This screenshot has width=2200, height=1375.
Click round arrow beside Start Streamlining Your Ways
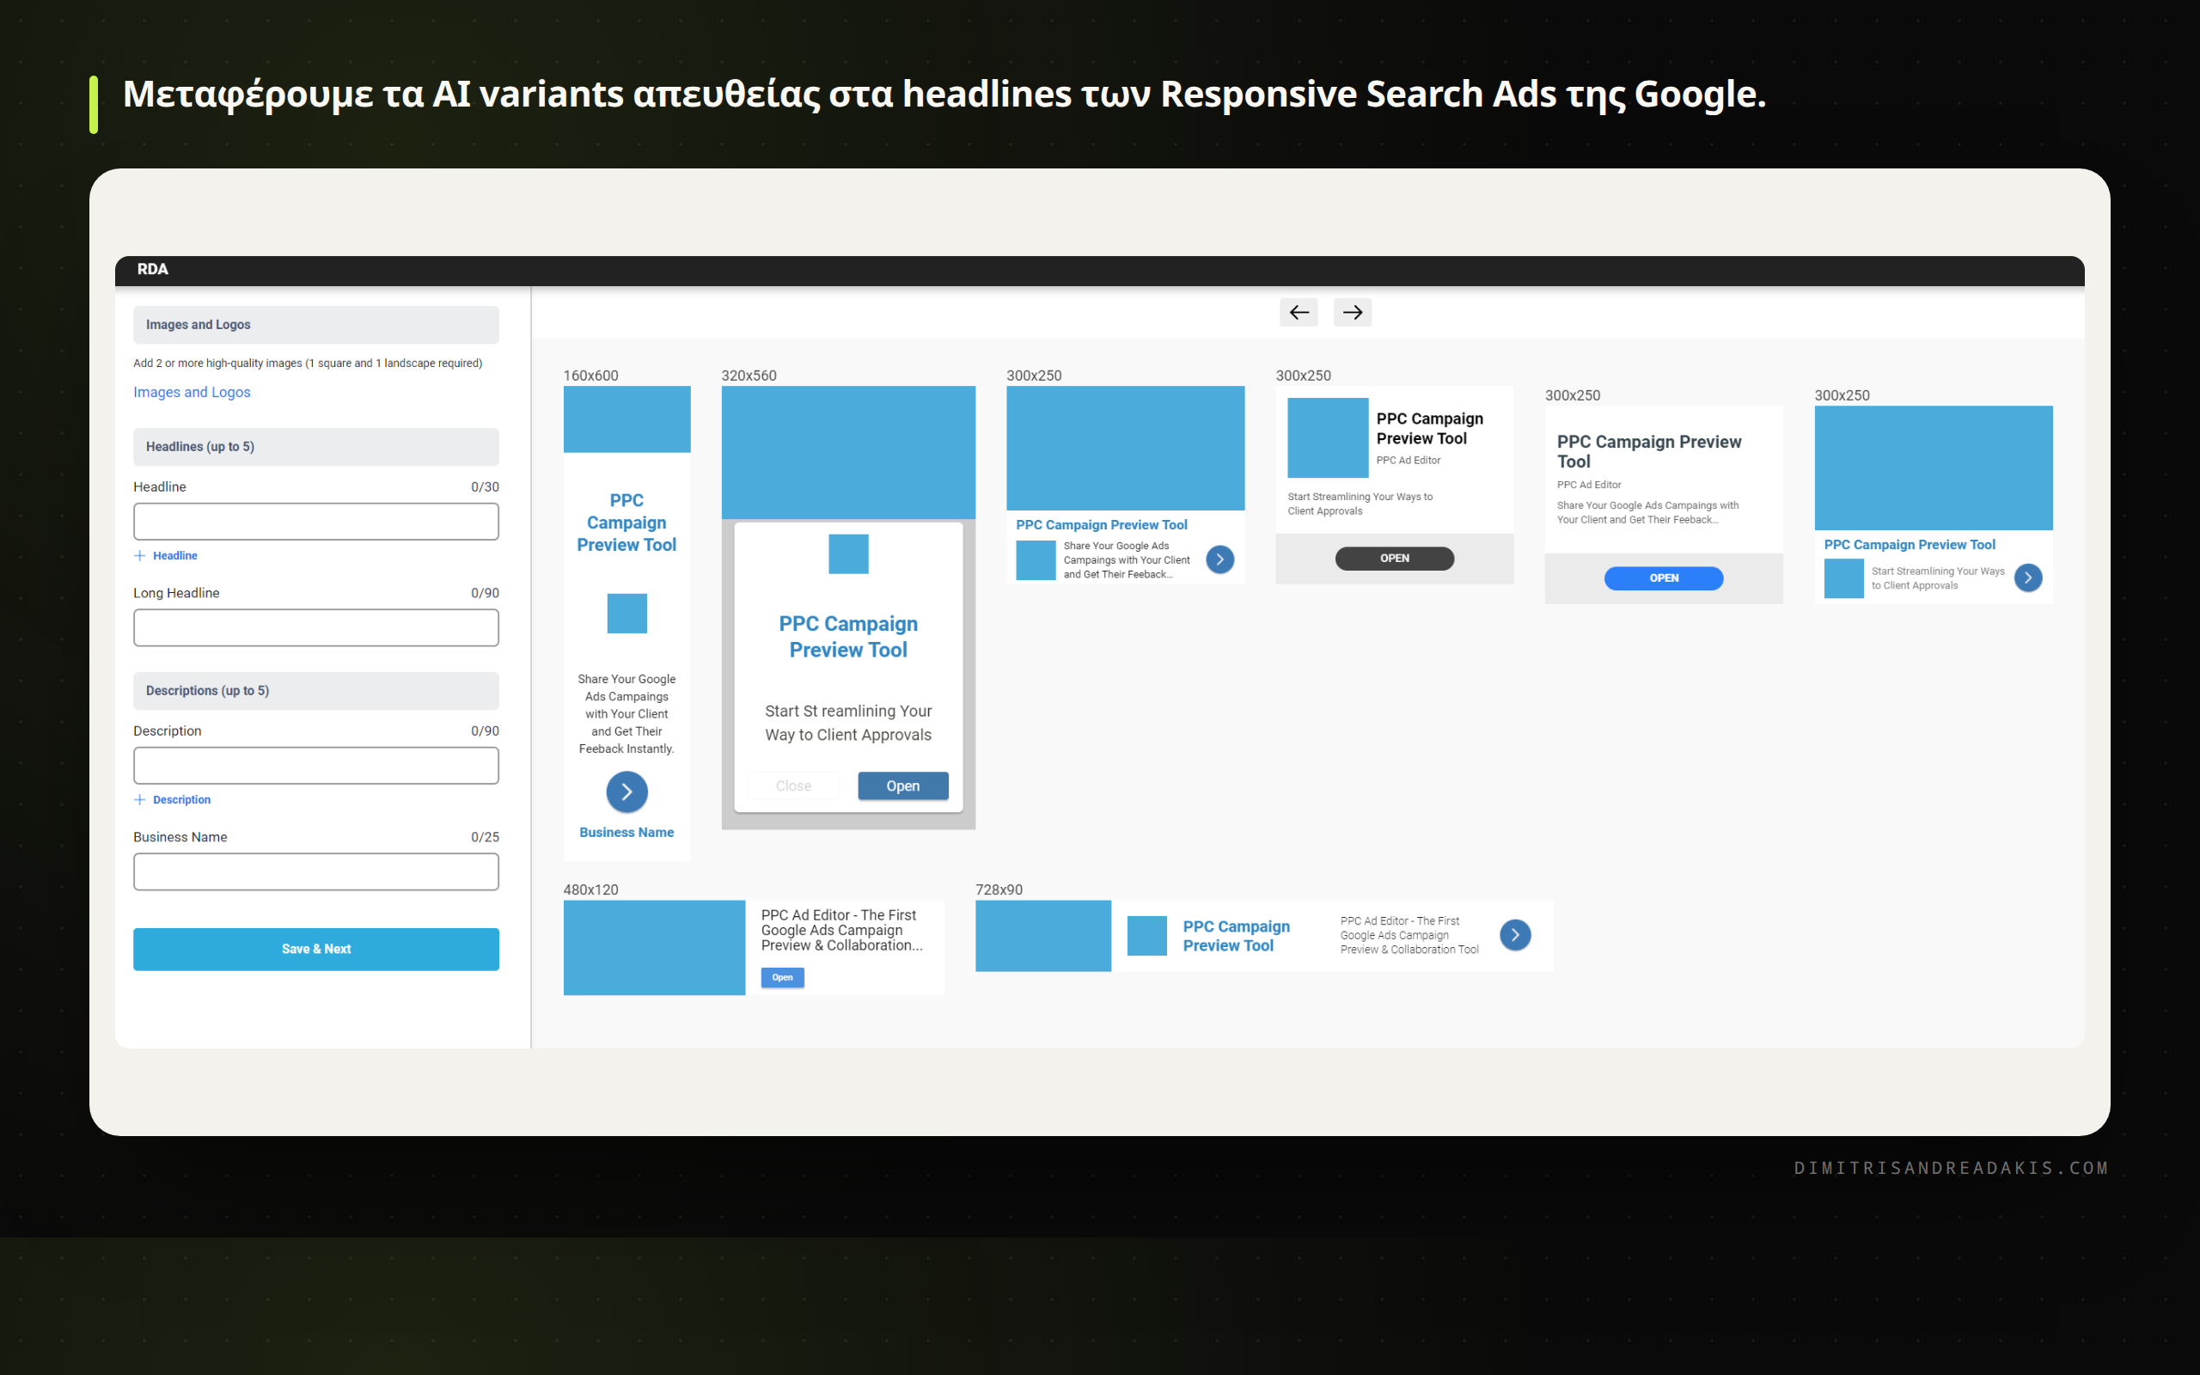(x=2027, y=577)
